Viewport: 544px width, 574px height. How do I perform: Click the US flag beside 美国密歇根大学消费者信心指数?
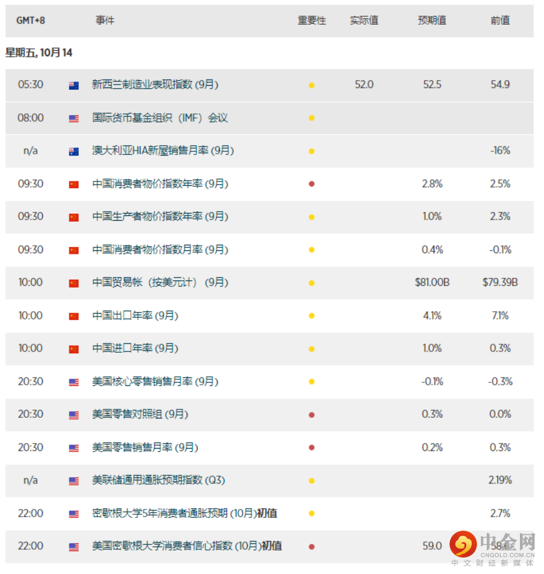pos(73,547)
